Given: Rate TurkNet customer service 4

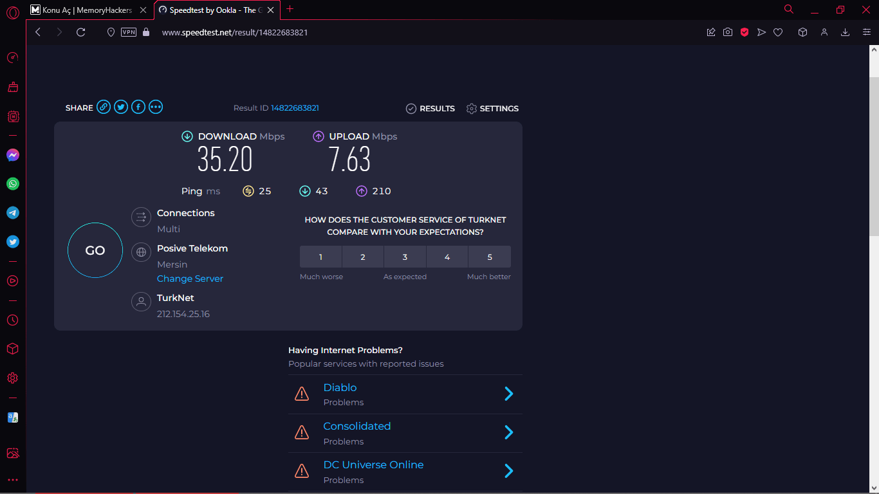Looking at the screenshot, I should pyautogui.click(x=447, y=257).
